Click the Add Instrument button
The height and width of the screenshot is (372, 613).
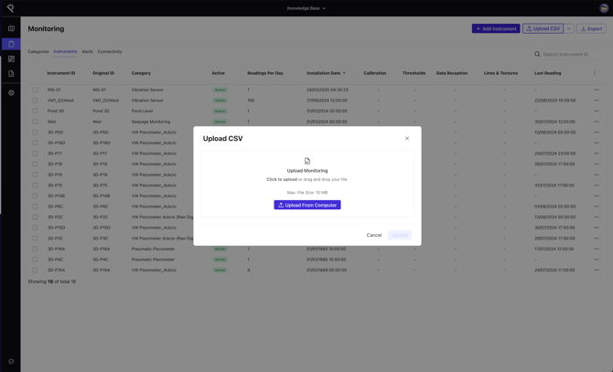496,28
